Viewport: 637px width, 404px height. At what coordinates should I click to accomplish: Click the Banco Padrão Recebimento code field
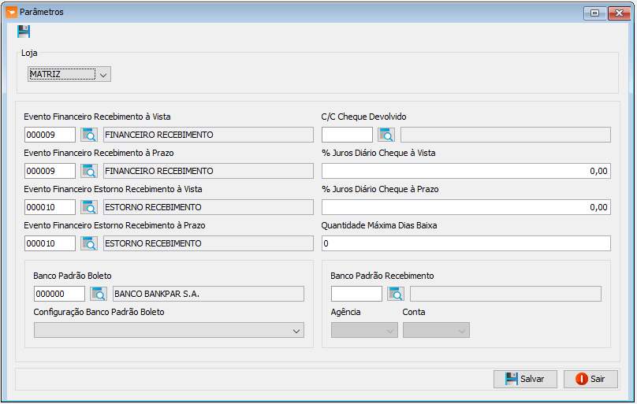coord(356,294)
